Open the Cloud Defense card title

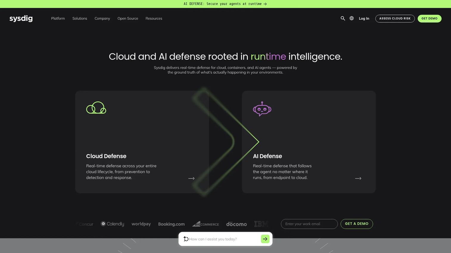[x=106, y=156]
